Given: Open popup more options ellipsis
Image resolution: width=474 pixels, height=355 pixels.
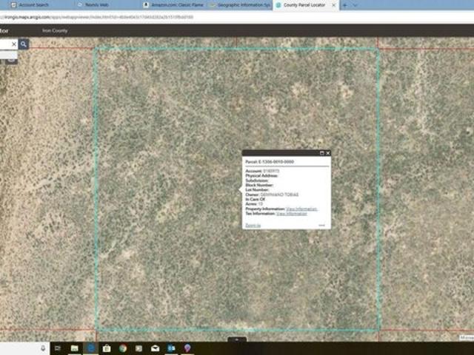Looking at the screenshot, I should point(321,225).
